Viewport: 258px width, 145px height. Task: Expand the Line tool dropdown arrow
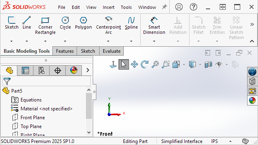27,41
